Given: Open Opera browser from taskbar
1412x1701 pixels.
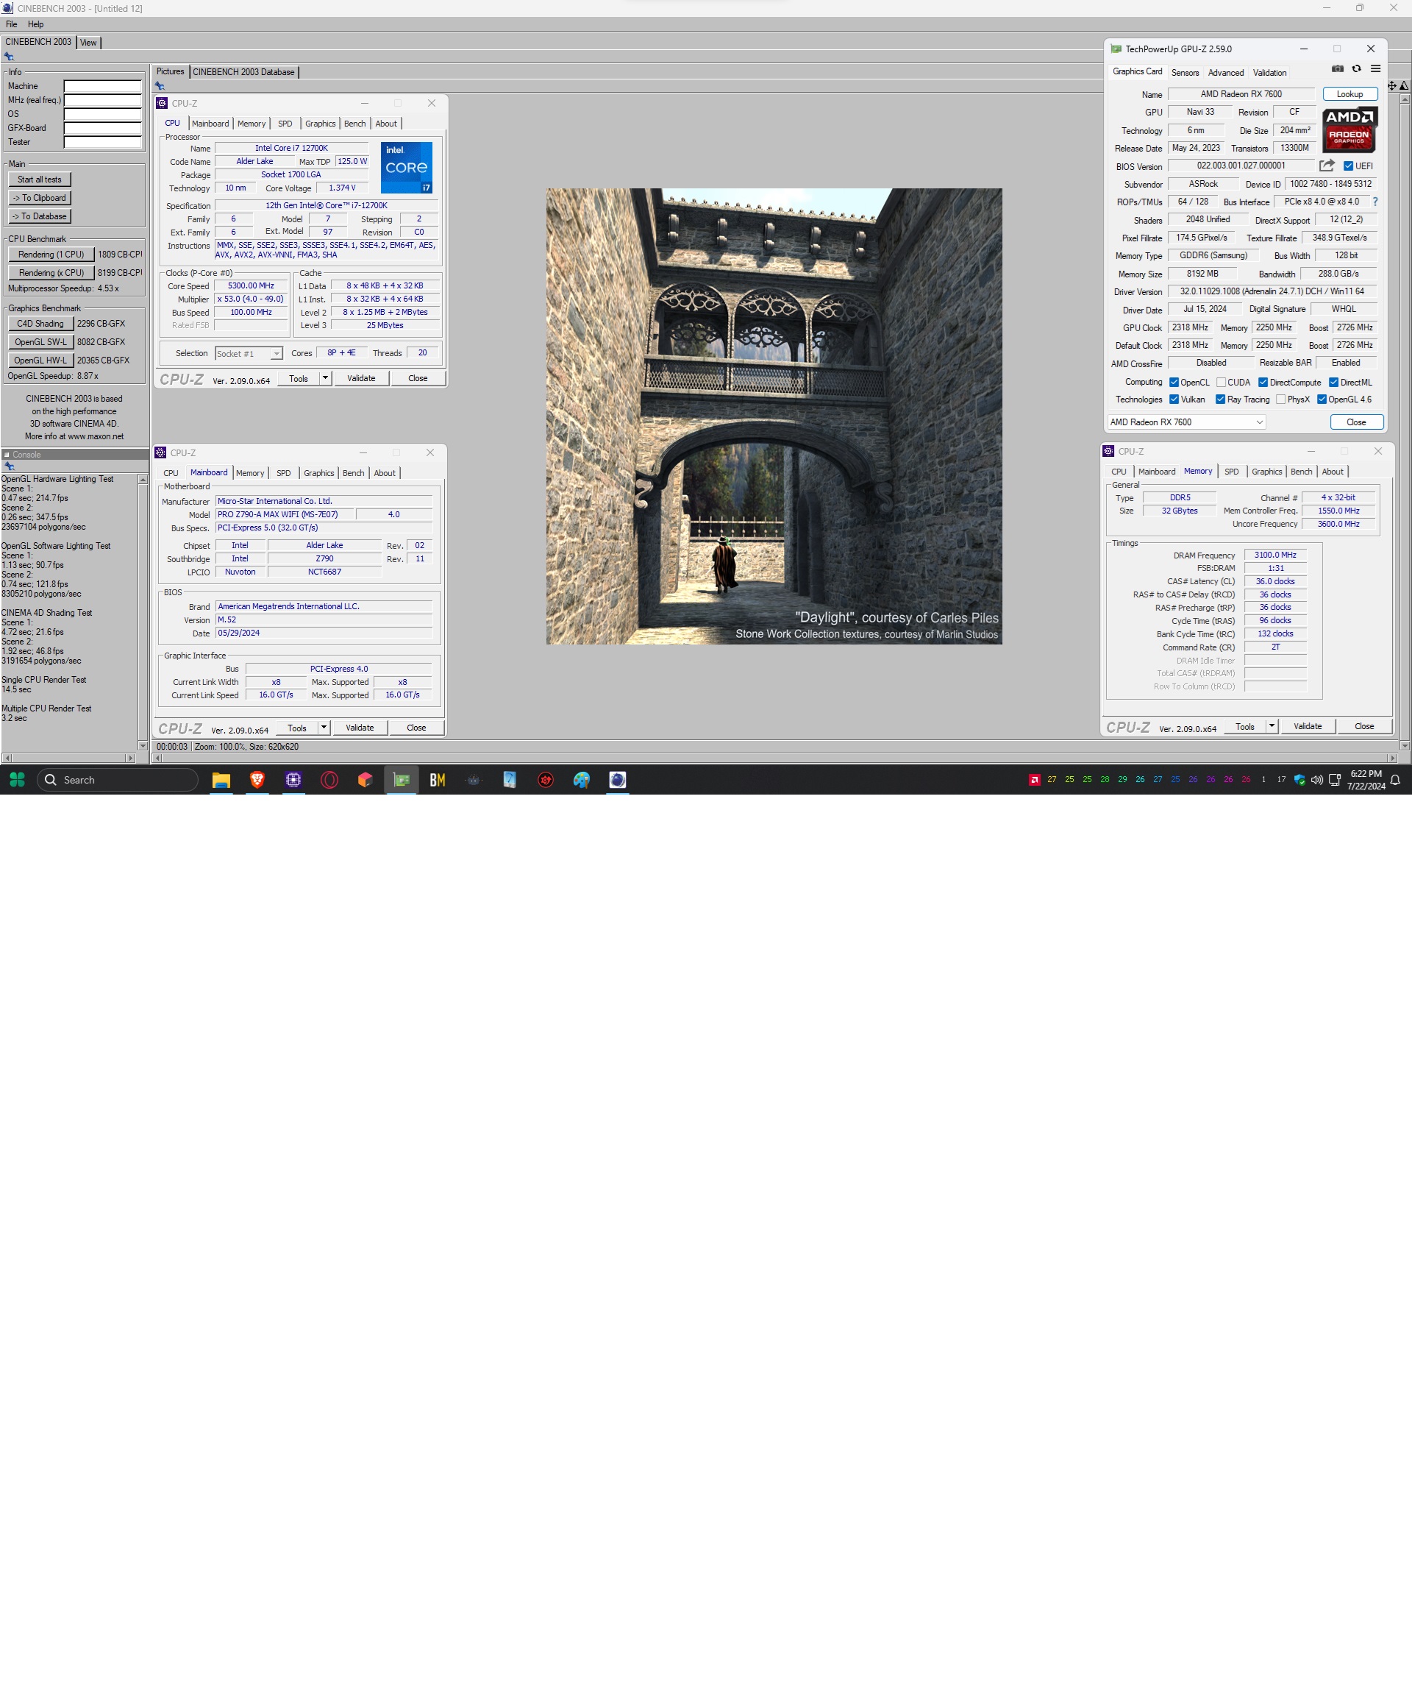Looking at the screenshot, I should [x=329, y=780].
